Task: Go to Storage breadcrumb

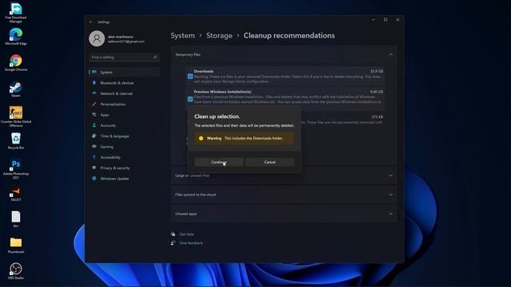Action: coord(219,35)
